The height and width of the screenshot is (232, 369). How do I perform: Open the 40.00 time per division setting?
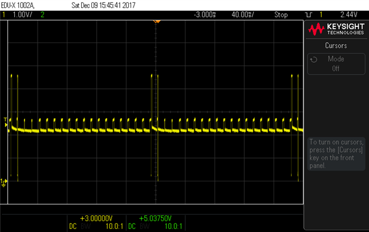tap(243, 15)
